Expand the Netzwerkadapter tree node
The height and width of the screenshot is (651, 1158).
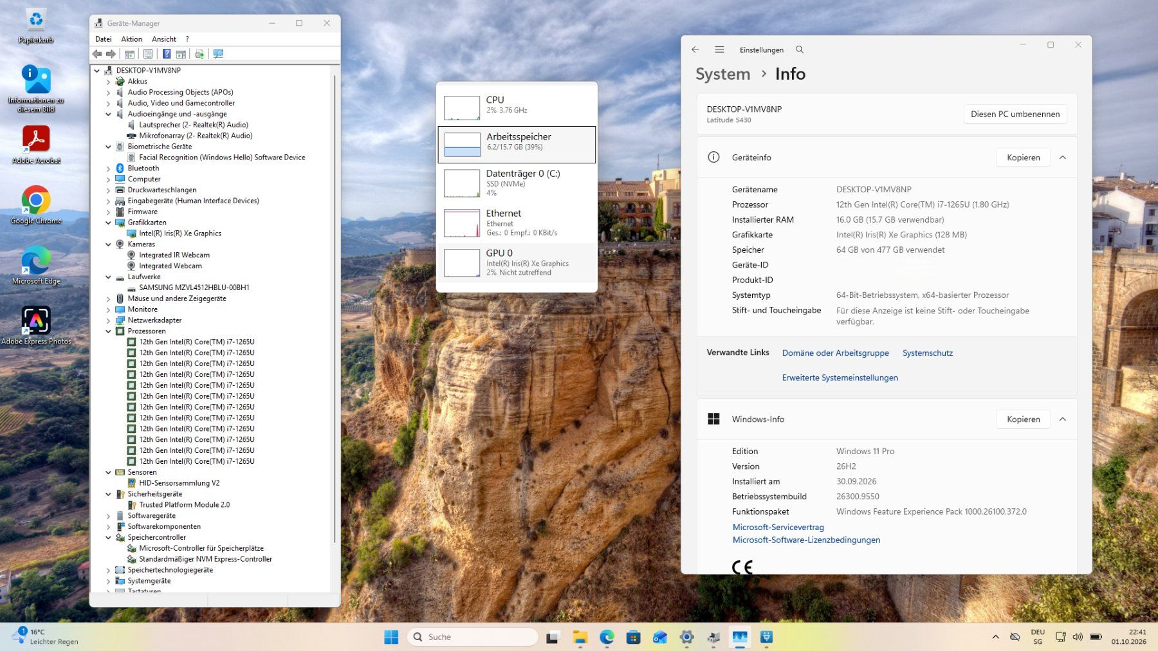108,320
